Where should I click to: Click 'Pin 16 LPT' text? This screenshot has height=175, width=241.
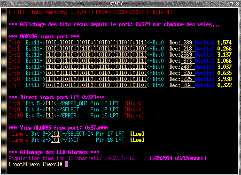click(110, 140)
